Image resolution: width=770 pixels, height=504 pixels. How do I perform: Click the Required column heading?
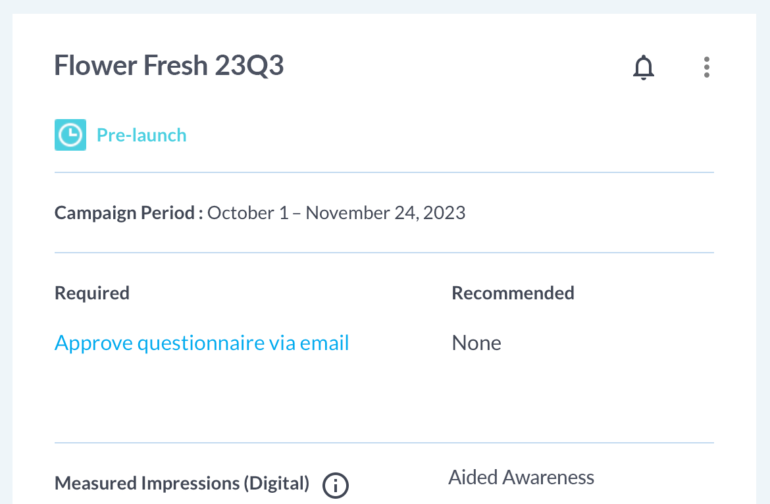point(92,293)
